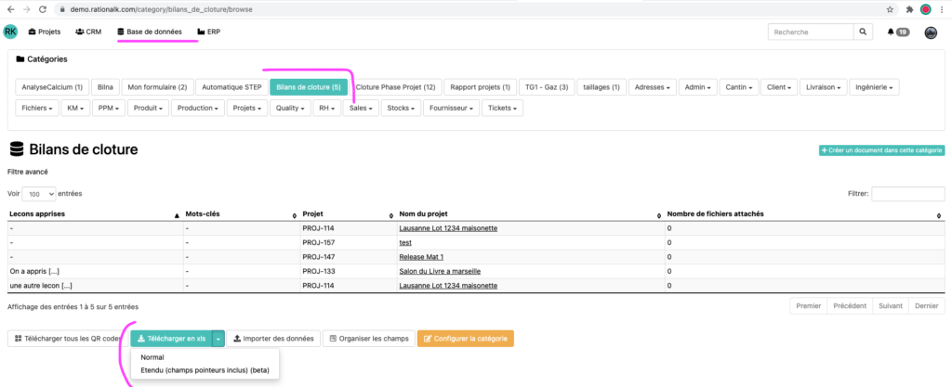Click the RK logo avatar icon

(x=10, y=32)
